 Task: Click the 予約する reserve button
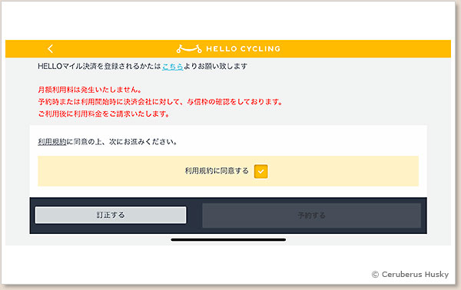[311, 216]
